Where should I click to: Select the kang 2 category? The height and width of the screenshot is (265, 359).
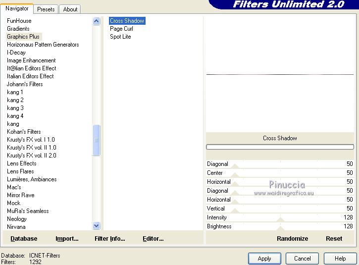tap(15, 100)
